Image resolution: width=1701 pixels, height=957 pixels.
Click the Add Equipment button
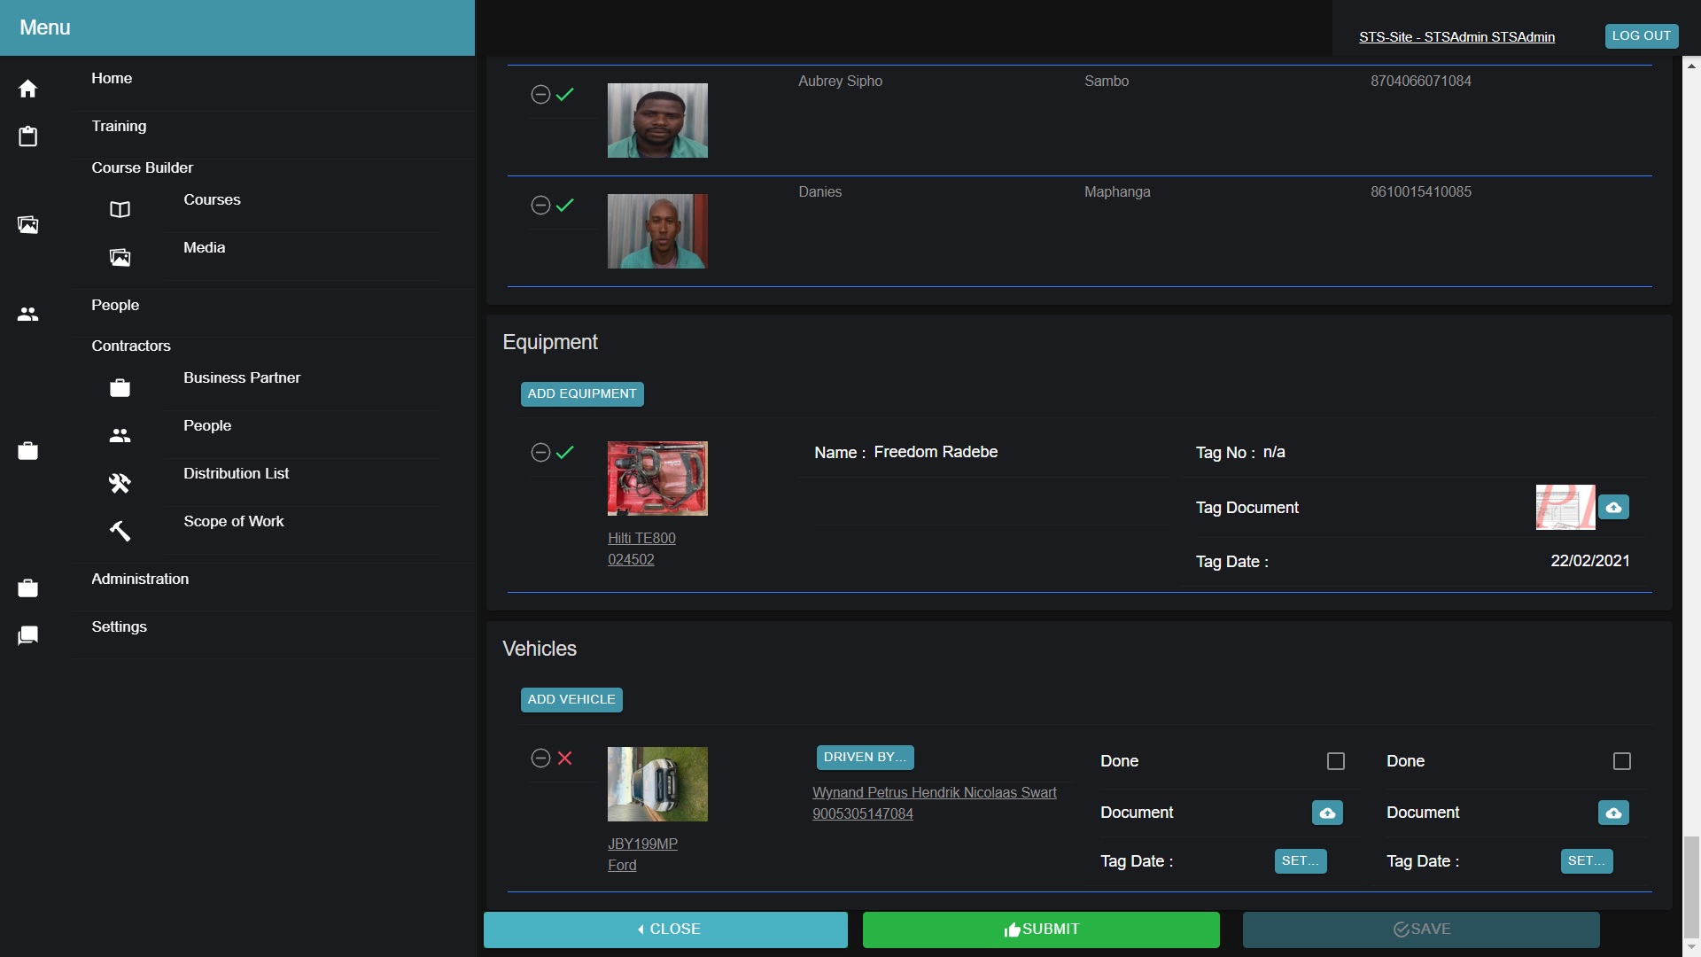(581, 393)
